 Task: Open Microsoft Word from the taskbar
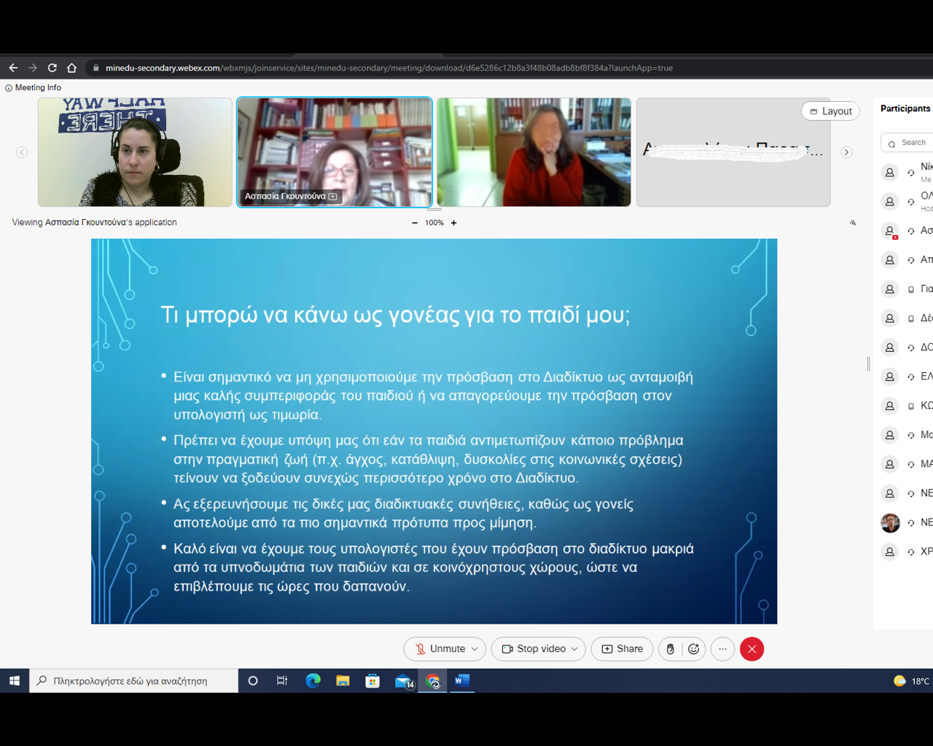(x=461, y=680)
